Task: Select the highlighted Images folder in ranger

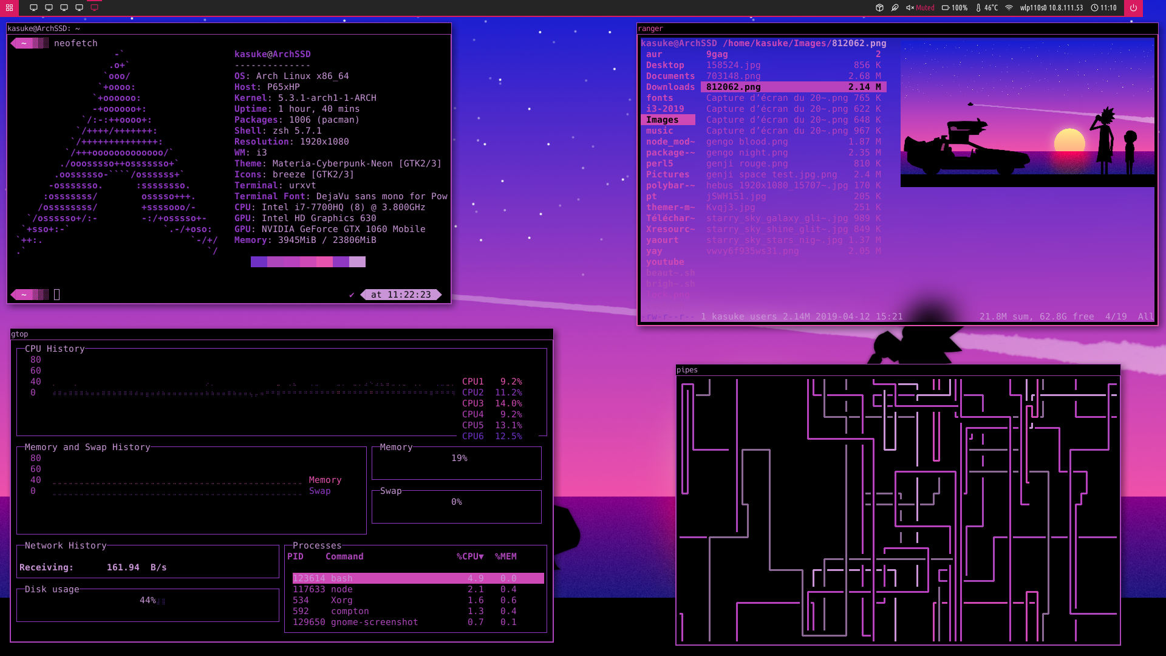Action: coord(668,120)
